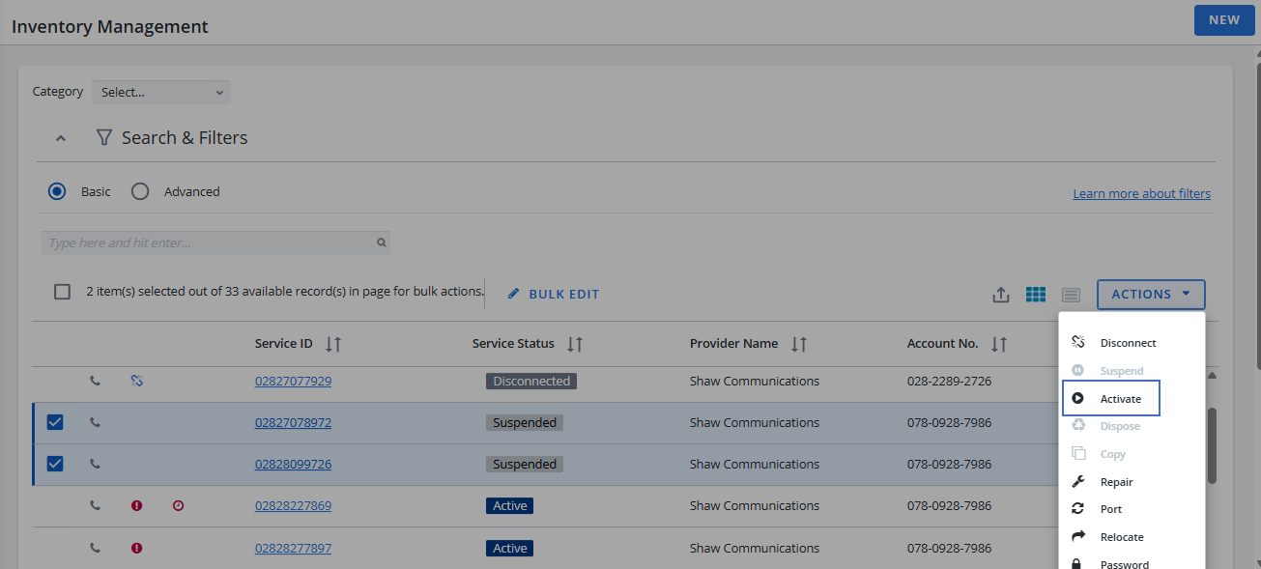Switch to grid view icon
The image size is (1261, 569).
[x=1036, y=295]
